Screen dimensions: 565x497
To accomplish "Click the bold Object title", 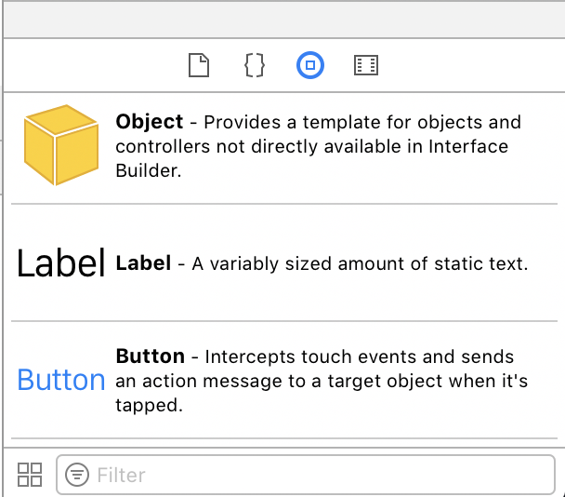I will click(x=150, y=122).
